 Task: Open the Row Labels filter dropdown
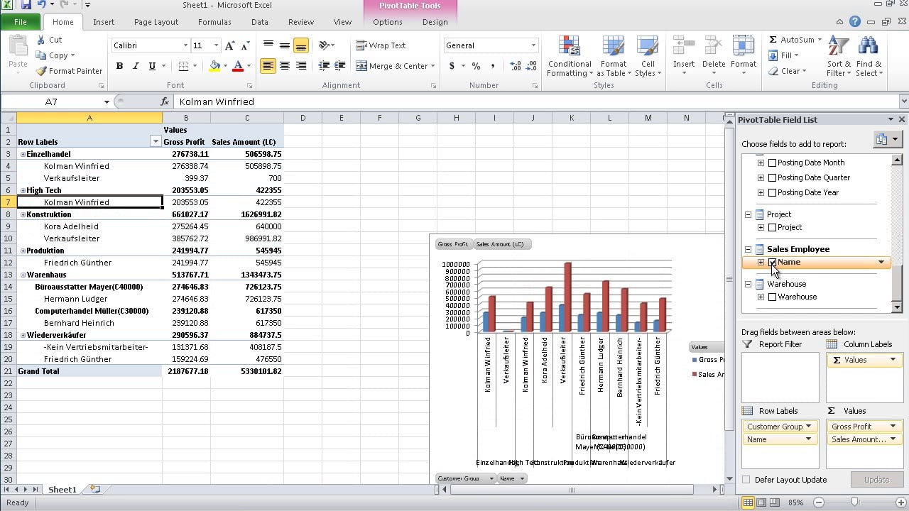click(156, 142)
